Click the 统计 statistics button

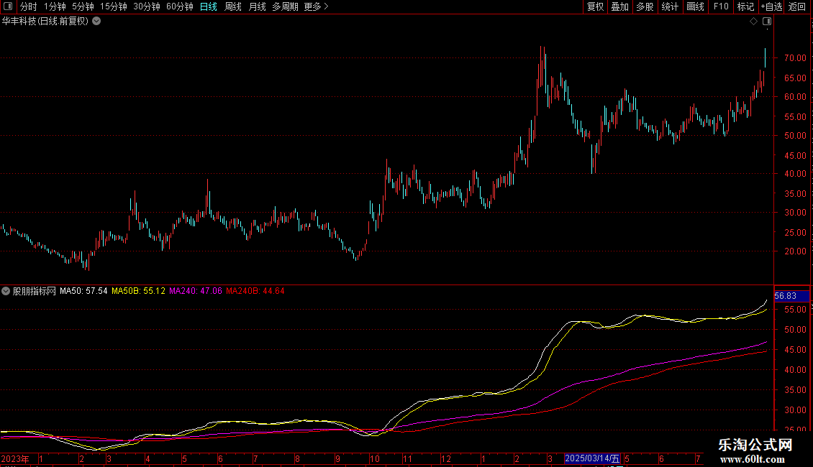(x=670, y=6)
